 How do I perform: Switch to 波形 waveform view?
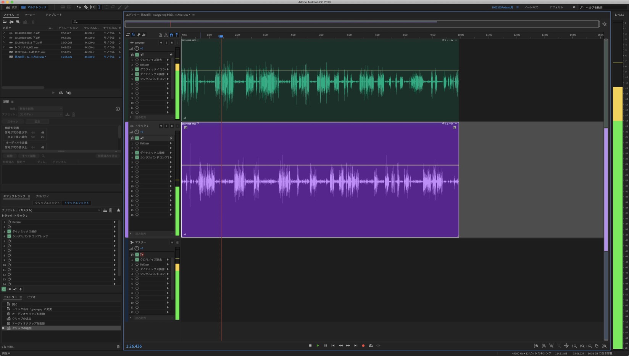pos(11,7)
